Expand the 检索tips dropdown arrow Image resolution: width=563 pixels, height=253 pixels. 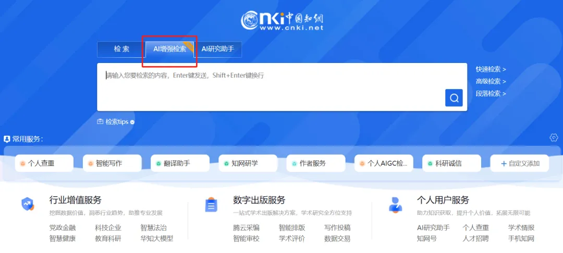(x=132, y=122)
